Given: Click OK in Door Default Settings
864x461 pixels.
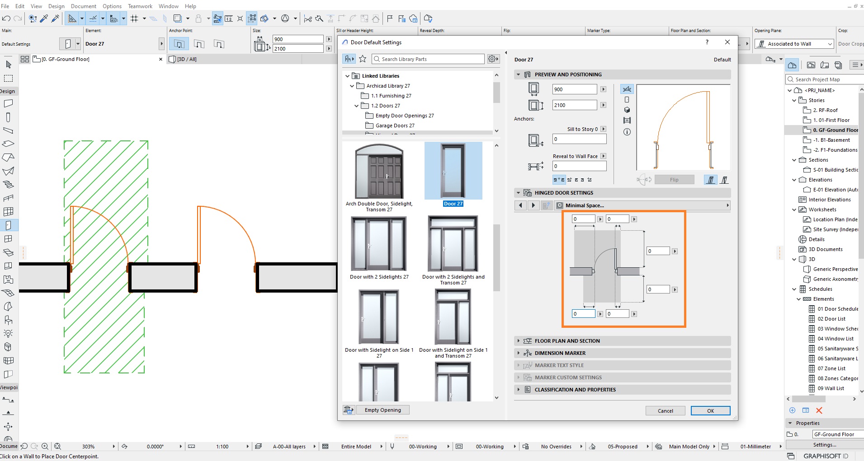Looking at the screenshot, I should click(710, 410).
